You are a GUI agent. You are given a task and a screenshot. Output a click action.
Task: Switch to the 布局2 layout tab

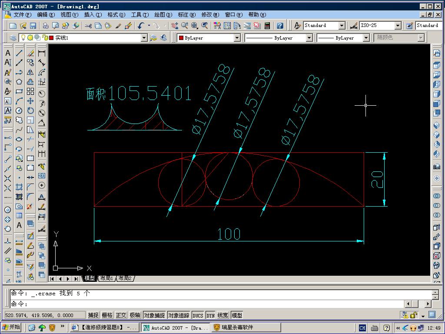pos(125,278)
